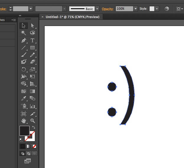Select the Selection tool (black arrow)
Viewport: 184px width, 168px height.
coord(24,26)
